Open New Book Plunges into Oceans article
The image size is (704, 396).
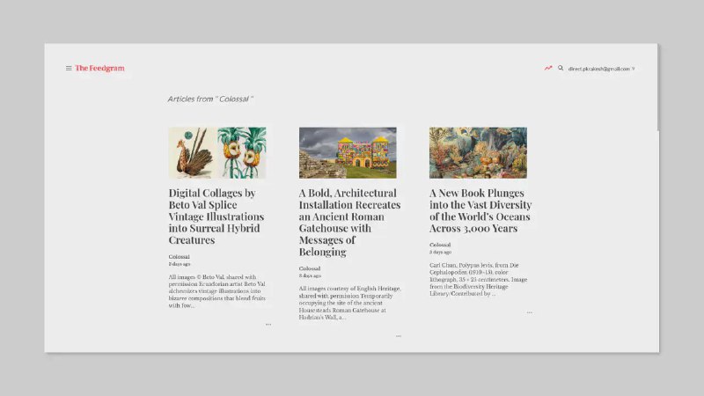tap(480, 210)
